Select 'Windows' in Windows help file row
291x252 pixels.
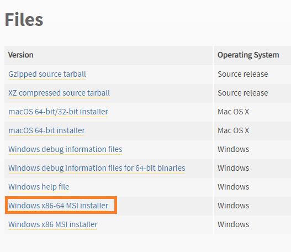tap(233, 187)
